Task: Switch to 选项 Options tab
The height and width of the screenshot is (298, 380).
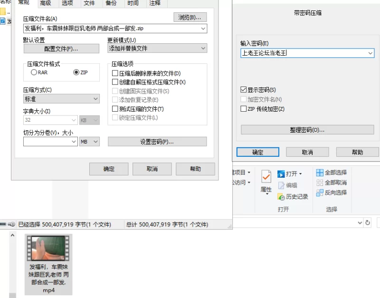Action: (x=67, y=3)
